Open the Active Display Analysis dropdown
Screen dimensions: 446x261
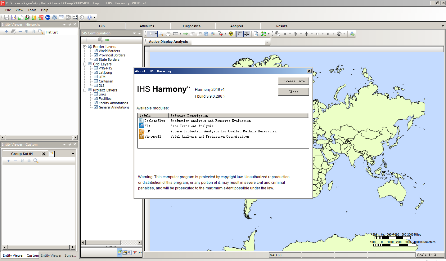coord(267,42)
